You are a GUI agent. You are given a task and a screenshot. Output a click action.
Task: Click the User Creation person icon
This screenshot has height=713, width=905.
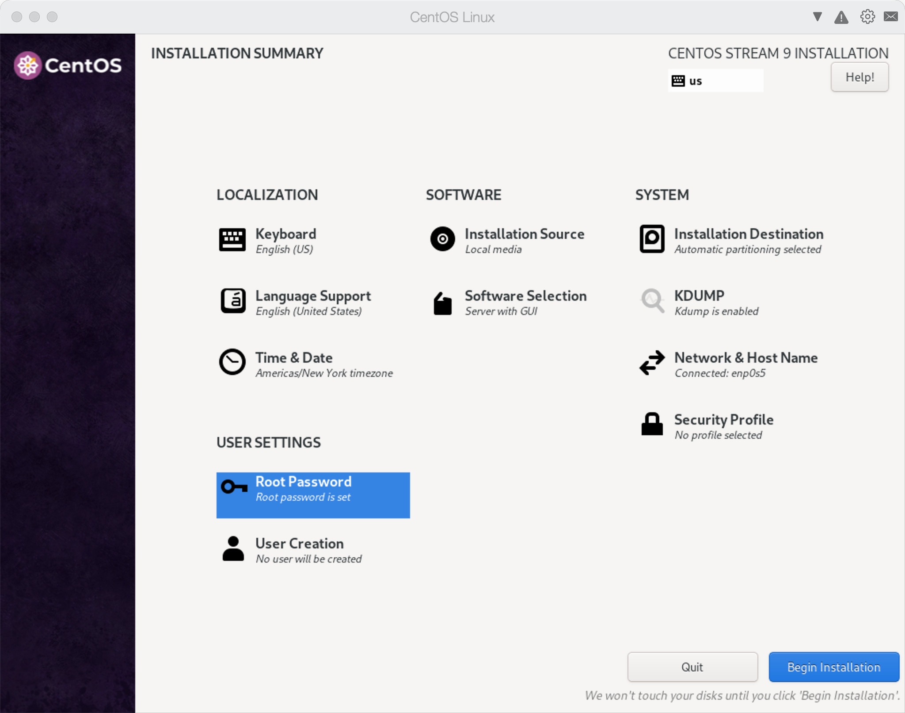click(x=233, y=549)
